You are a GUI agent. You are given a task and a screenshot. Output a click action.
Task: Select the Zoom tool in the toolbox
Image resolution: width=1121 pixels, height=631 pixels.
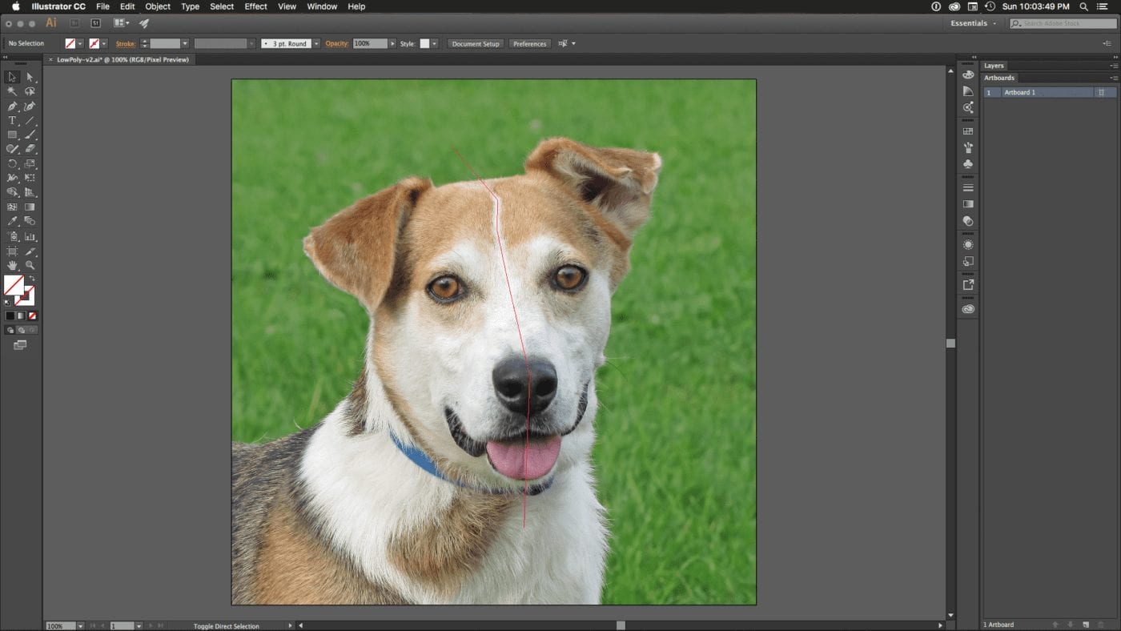pos(30,265)
